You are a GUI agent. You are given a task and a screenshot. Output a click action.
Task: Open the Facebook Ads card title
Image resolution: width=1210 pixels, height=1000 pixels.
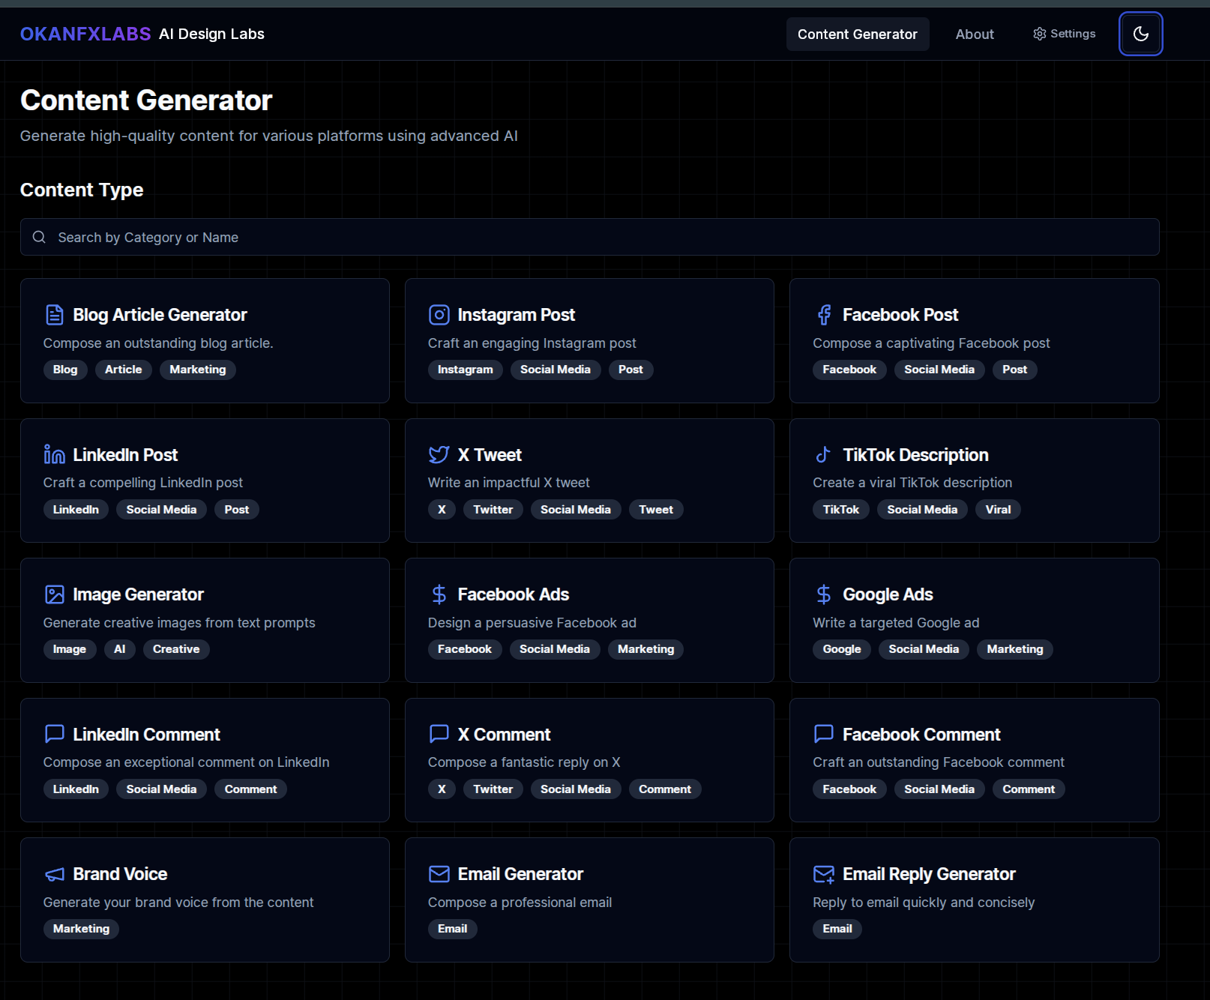513,594
